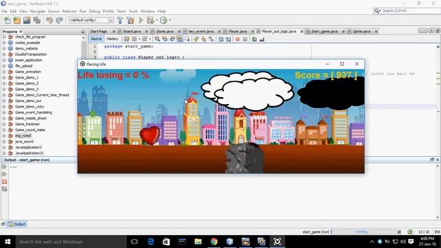Click the Output button at bottom left
441x248 pixels.
(17, 224)
